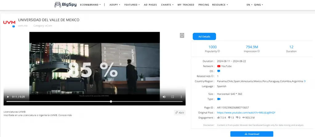Click the Category: eCom label

42,26
